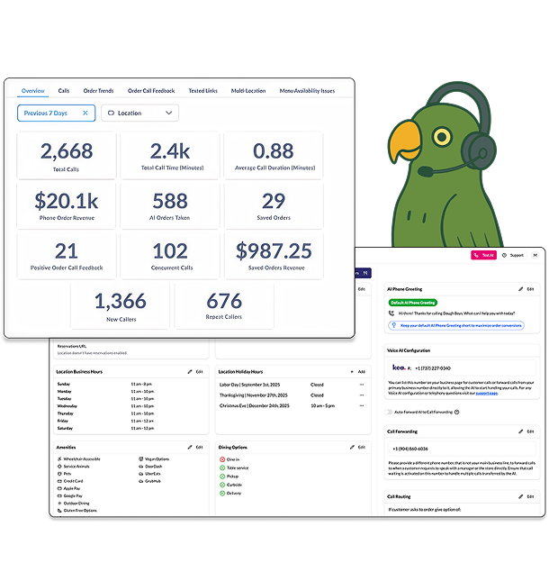Open the Location dropdown
Viewport: 549px width, 581px height.
[139, 113]
